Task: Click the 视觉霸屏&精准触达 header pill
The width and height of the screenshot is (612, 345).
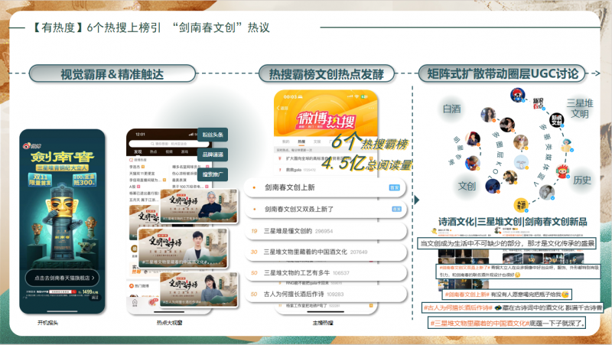Action: click(x=112, y=73)
